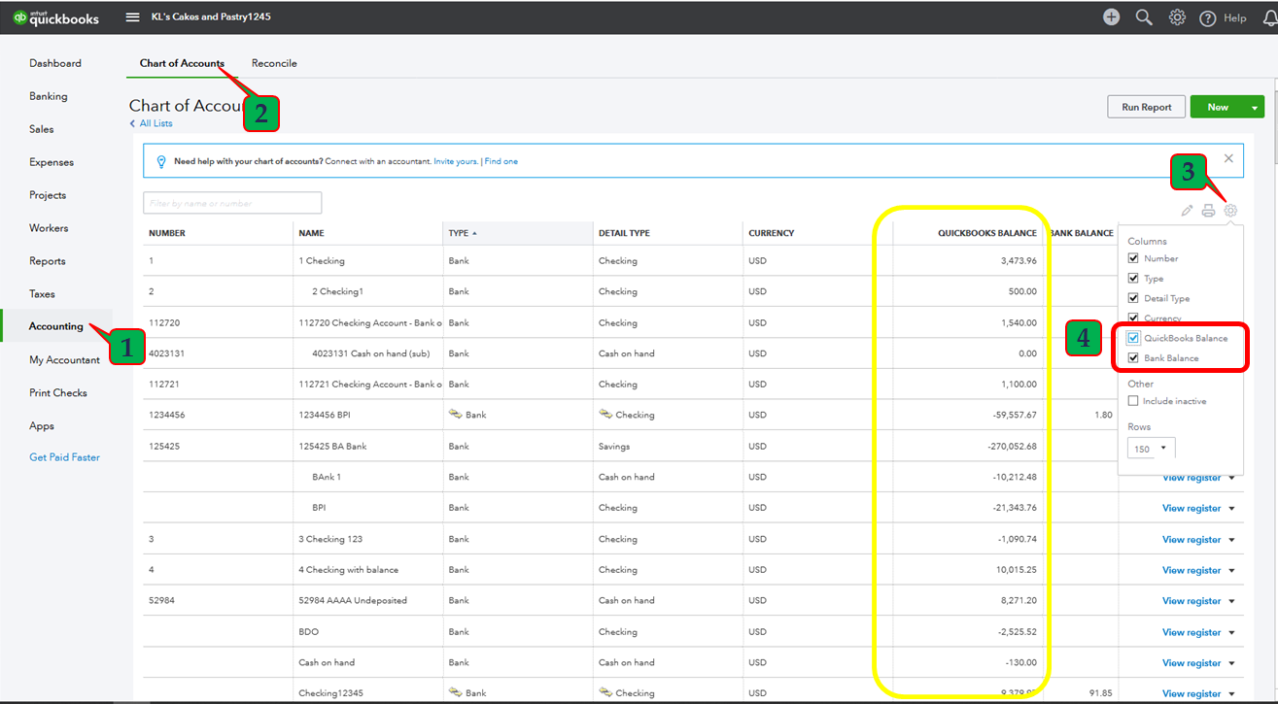Click the Run Report button
The height and width of the screenshot is (704, 1278).
point(1146,107)
